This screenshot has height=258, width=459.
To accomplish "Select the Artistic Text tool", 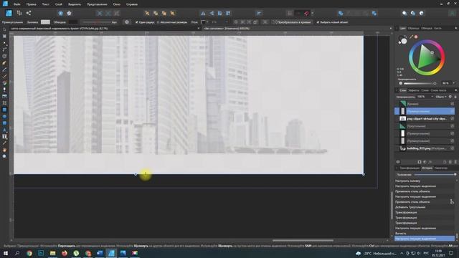I will click(x=4, y=136).
